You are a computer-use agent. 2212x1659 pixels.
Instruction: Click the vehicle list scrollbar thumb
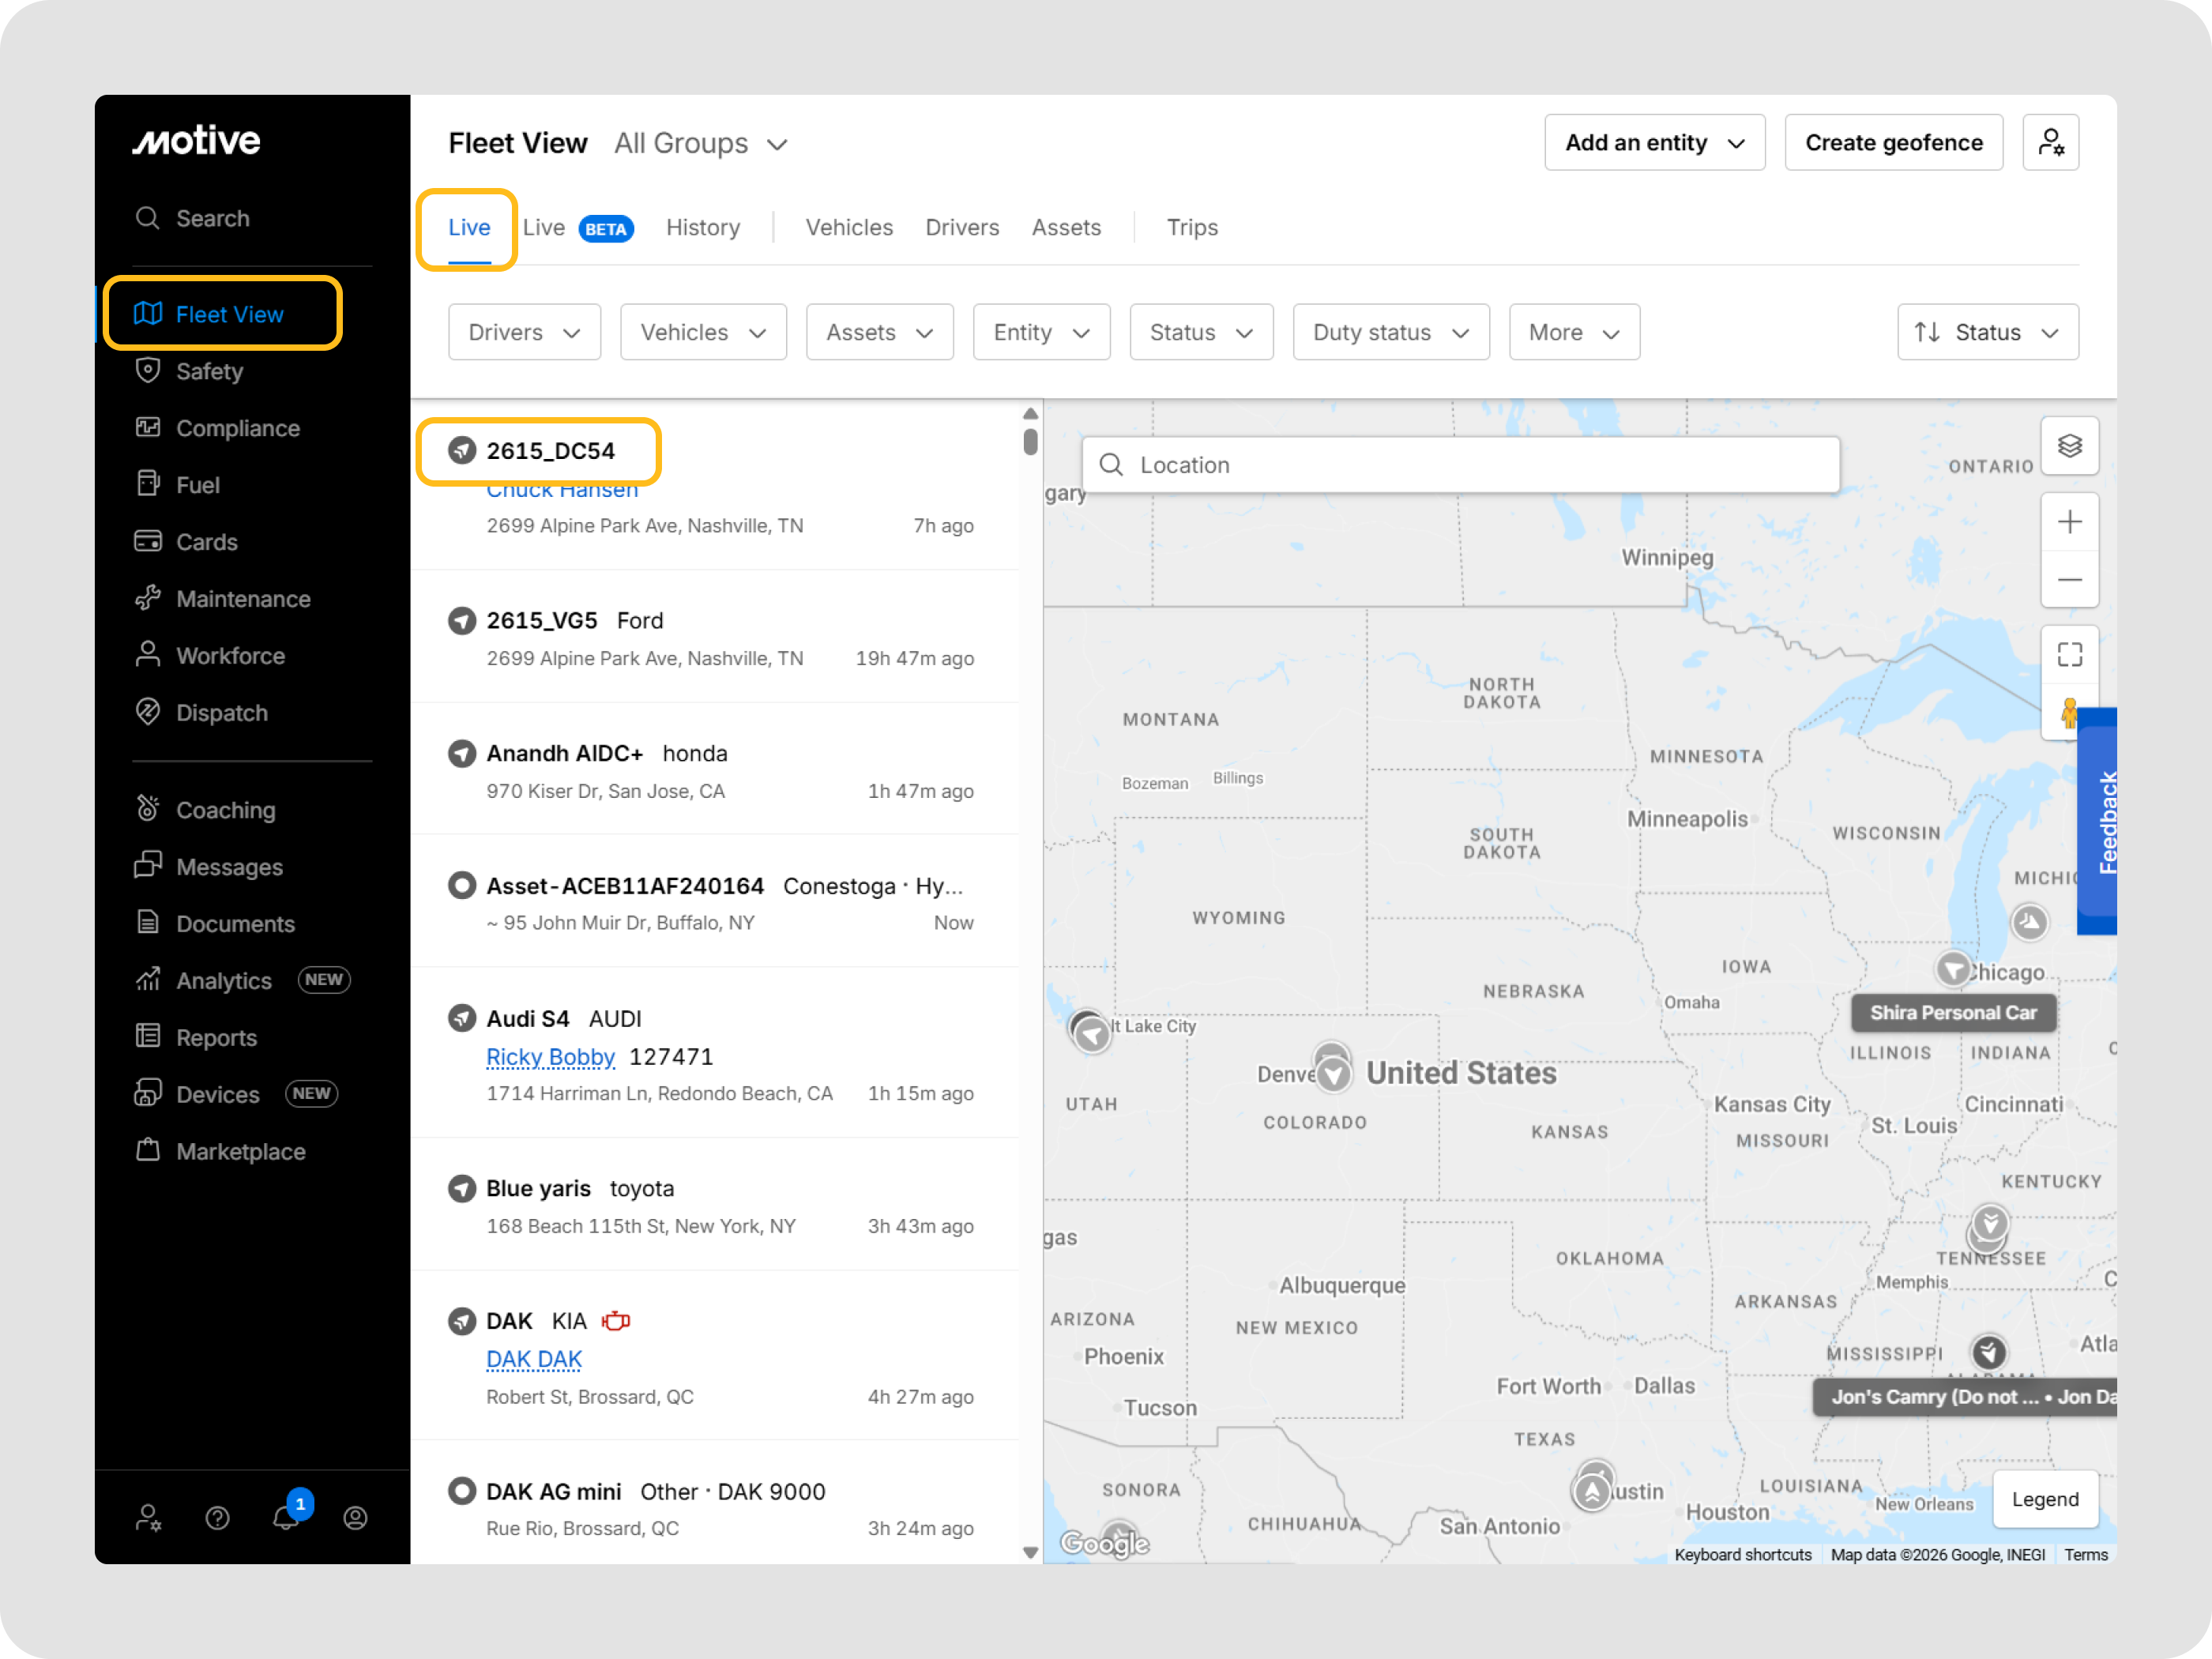click(1030, 441)
